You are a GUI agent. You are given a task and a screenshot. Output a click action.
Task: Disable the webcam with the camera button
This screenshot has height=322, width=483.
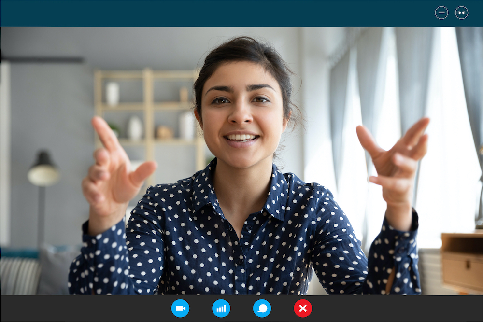coord(180,308)
